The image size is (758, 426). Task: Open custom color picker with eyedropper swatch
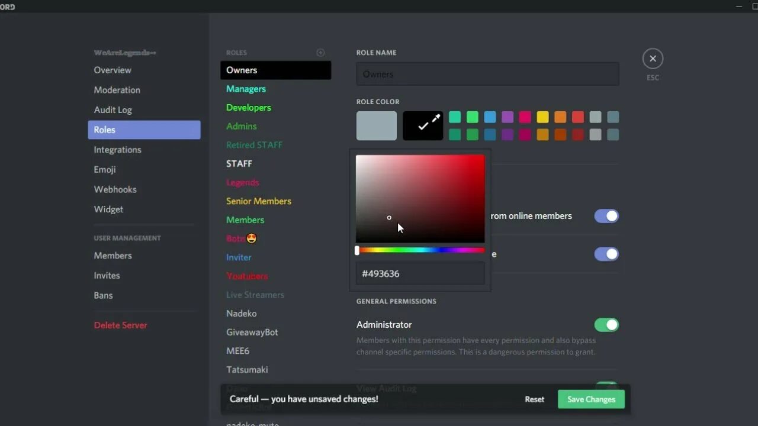click(423, 125)
